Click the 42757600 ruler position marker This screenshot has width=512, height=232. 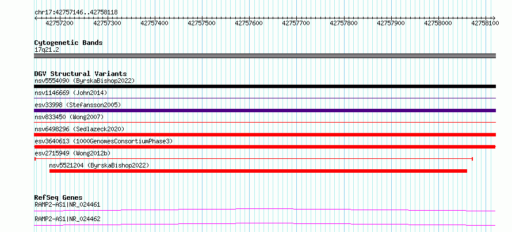point(249,23)
